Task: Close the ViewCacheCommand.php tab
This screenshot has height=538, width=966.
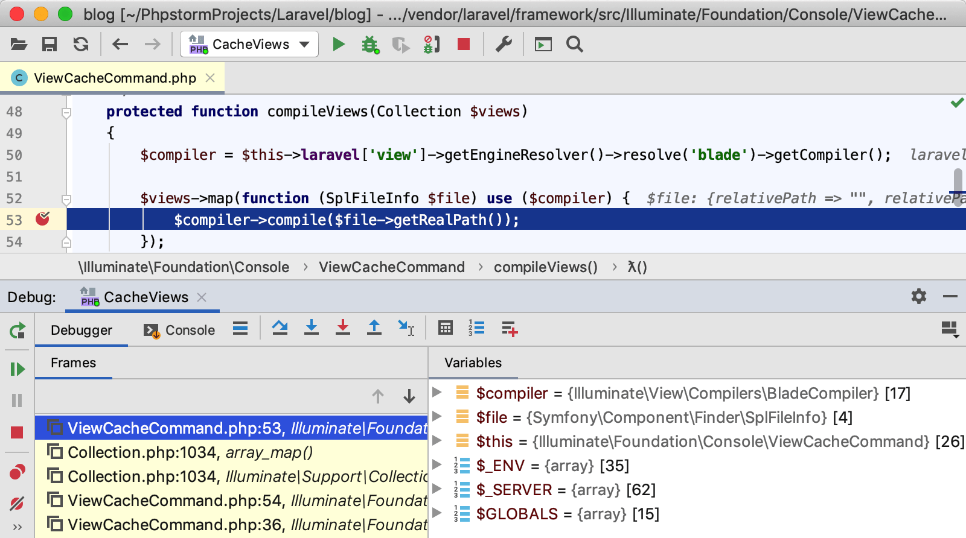Action: [210, 78]
